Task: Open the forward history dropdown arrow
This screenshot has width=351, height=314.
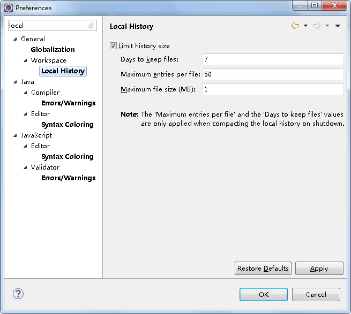Action: click(327, 26)
